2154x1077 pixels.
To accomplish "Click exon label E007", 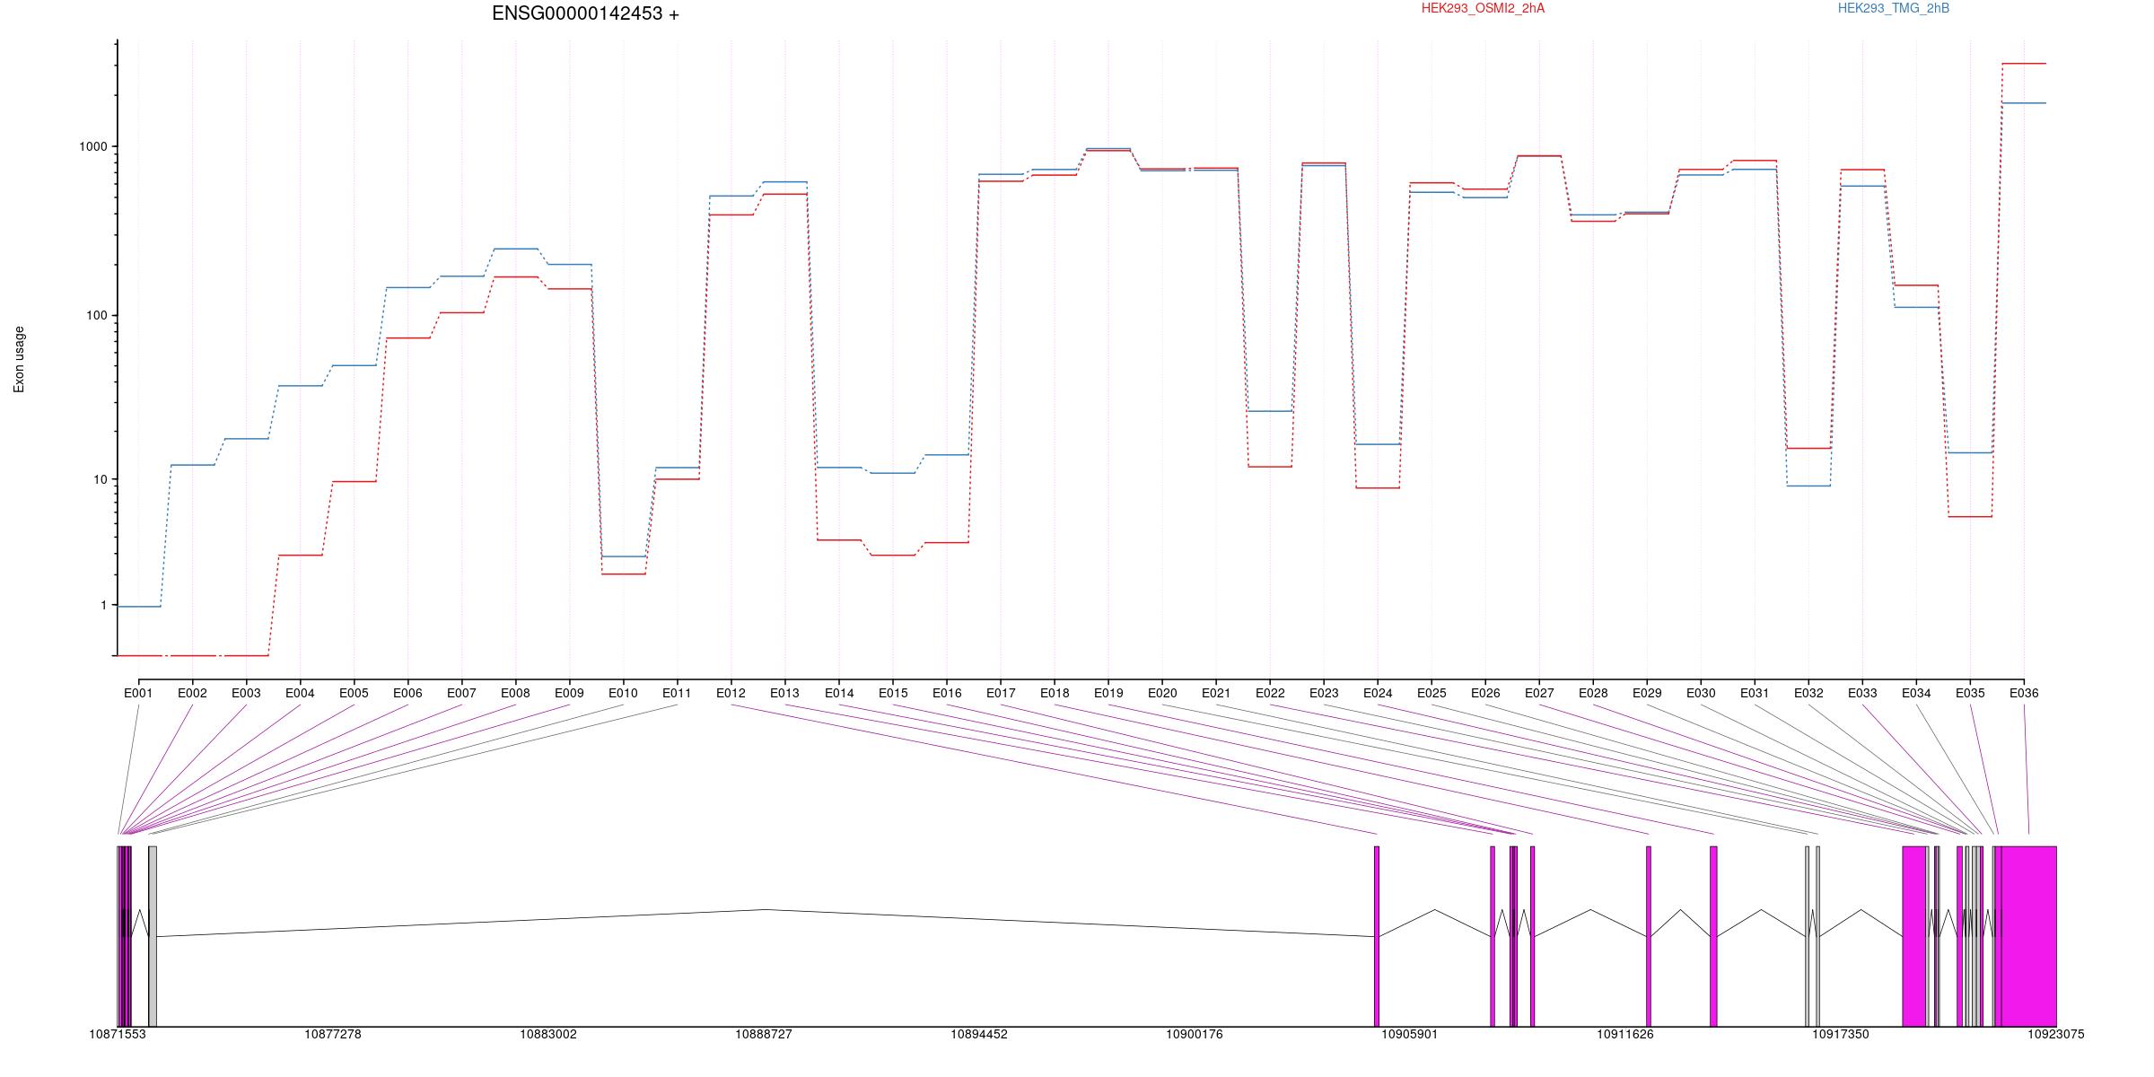I will (461, 694).
